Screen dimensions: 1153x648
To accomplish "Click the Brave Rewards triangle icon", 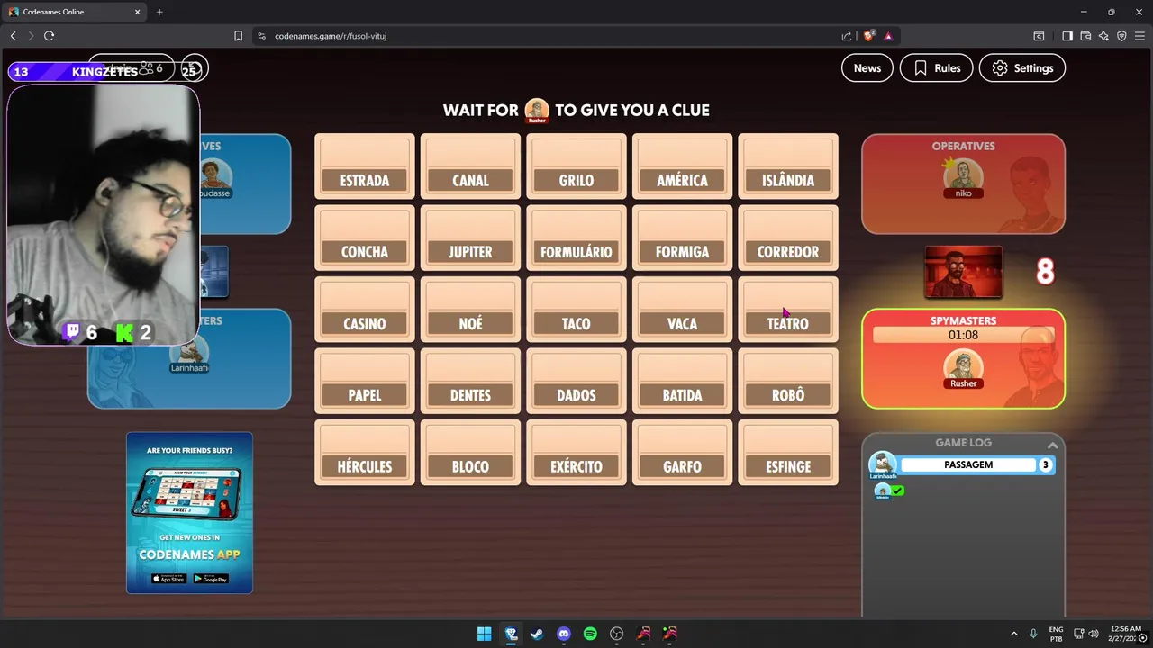I will [888, 36].
